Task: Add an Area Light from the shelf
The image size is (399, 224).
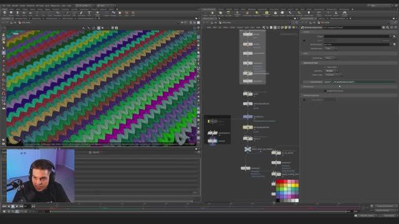Action: pyautogui.click(x=228, y=13)
